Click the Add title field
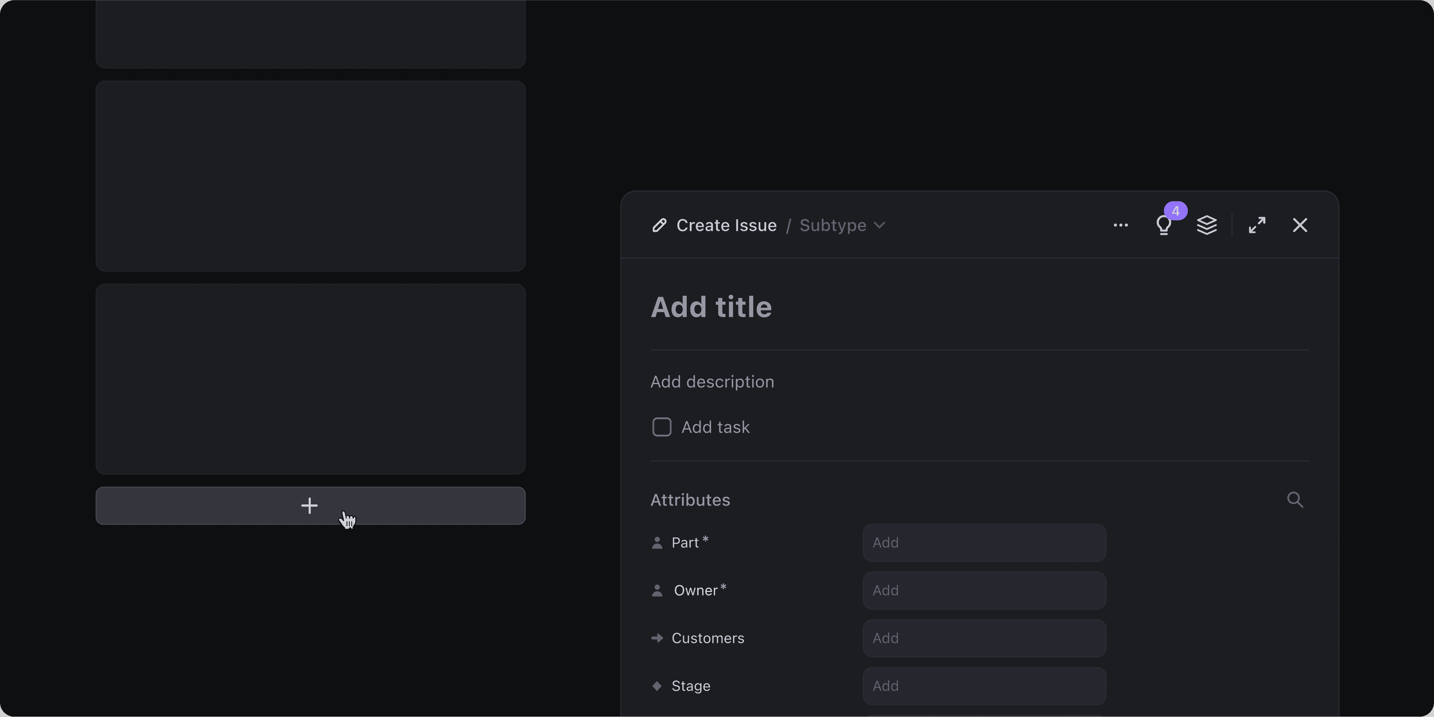This screenshot has height=717, width=1434. pyautogui.click(x=711, y=307)
